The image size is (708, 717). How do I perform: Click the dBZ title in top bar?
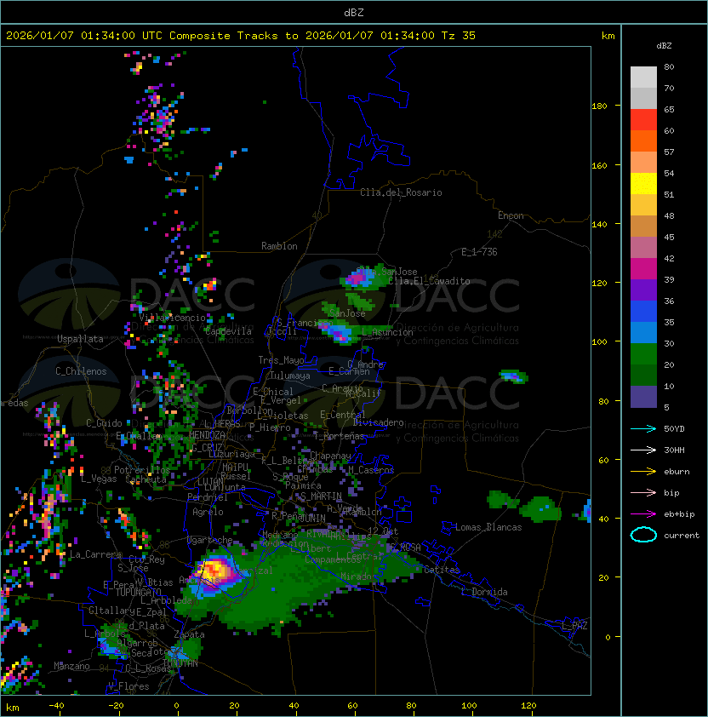coord(354,12)
